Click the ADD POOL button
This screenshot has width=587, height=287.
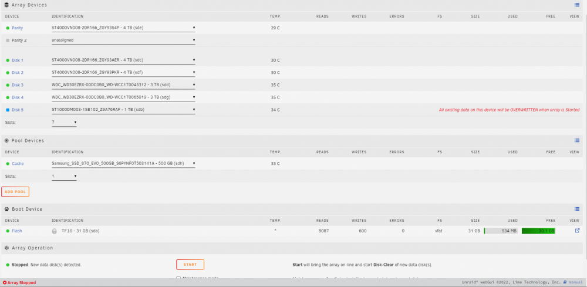point(15,192)
